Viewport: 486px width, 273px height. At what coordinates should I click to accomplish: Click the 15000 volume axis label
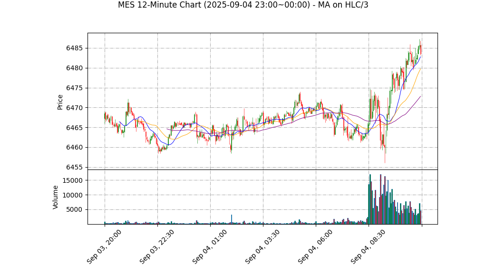point(73,180)
